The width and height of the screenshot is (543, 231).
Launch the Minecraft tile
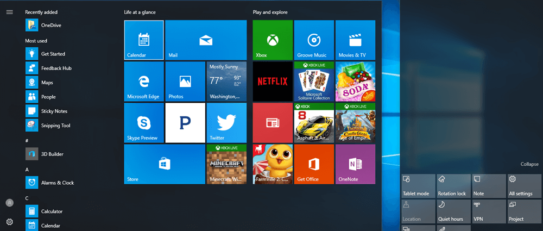pos(226,164)
